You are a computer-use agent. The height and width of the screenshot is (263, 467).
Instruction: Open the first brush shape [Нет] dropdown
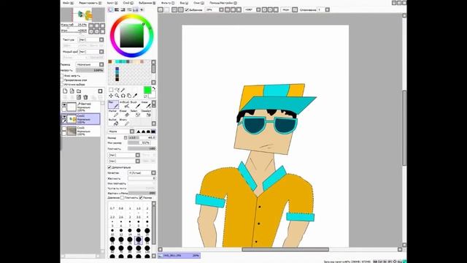[124, 155]
